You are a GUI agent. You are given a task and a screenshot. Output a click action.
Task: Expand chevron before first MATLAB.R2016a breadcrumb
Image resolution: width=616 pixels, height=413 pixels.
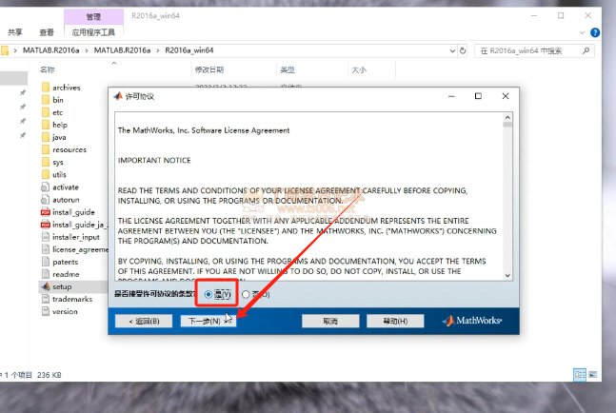click(x=15, y=50)
